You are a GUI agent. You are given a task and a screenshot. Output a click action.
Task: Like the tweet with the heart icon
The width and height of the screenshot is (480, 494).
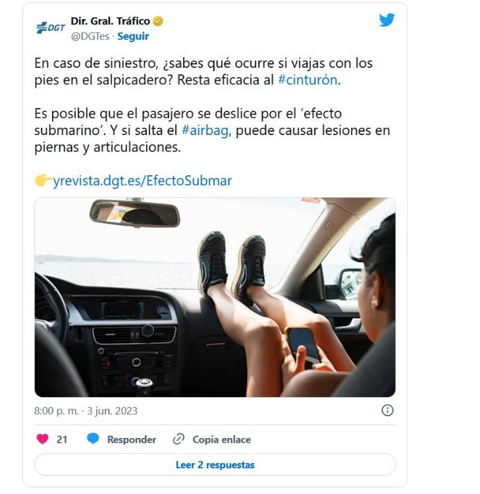point(43,439)
